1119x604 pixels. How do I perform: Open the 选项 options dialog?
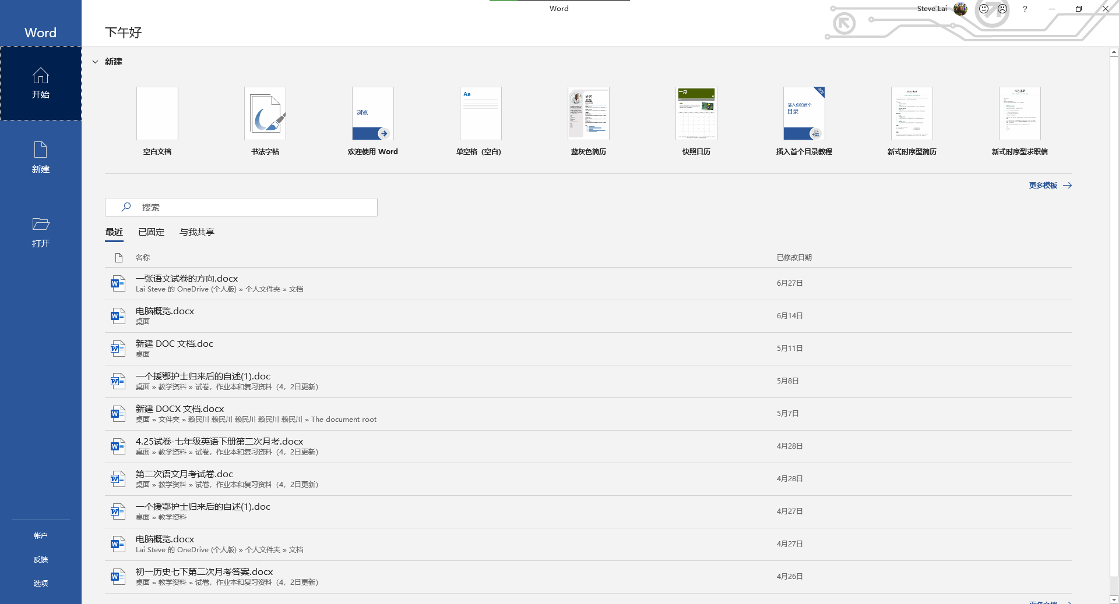(x=40, y=583)
